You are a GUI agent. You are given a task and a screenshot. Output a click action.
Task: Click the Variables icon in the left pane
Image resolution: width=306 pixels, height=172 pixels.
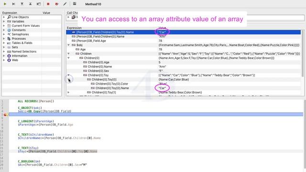pyautogui.click(x=9, y=21)
